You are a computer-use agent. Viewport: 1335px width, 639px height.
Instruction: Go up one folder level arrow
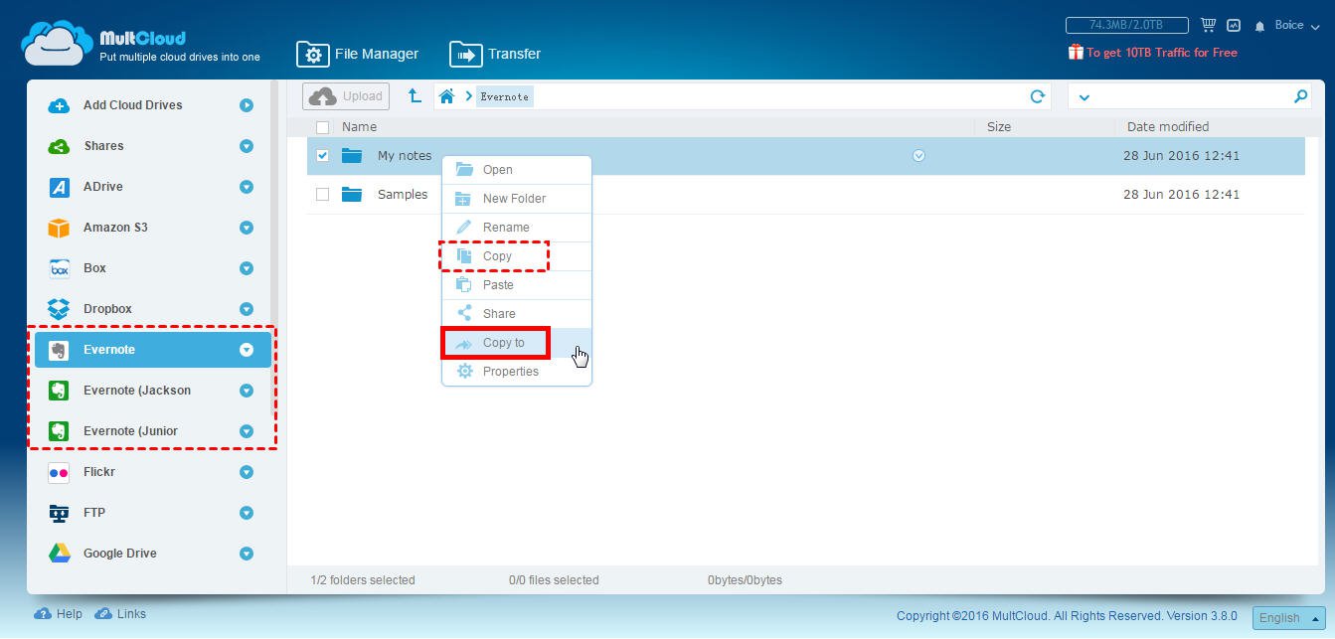415,96
